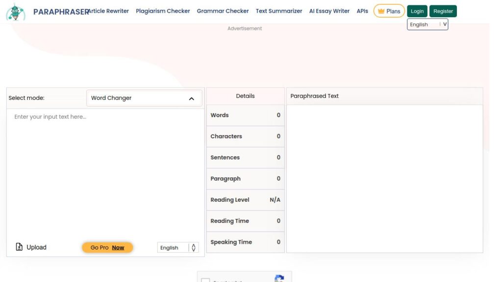
Task: Visit the APIs link
Action: 362,11
